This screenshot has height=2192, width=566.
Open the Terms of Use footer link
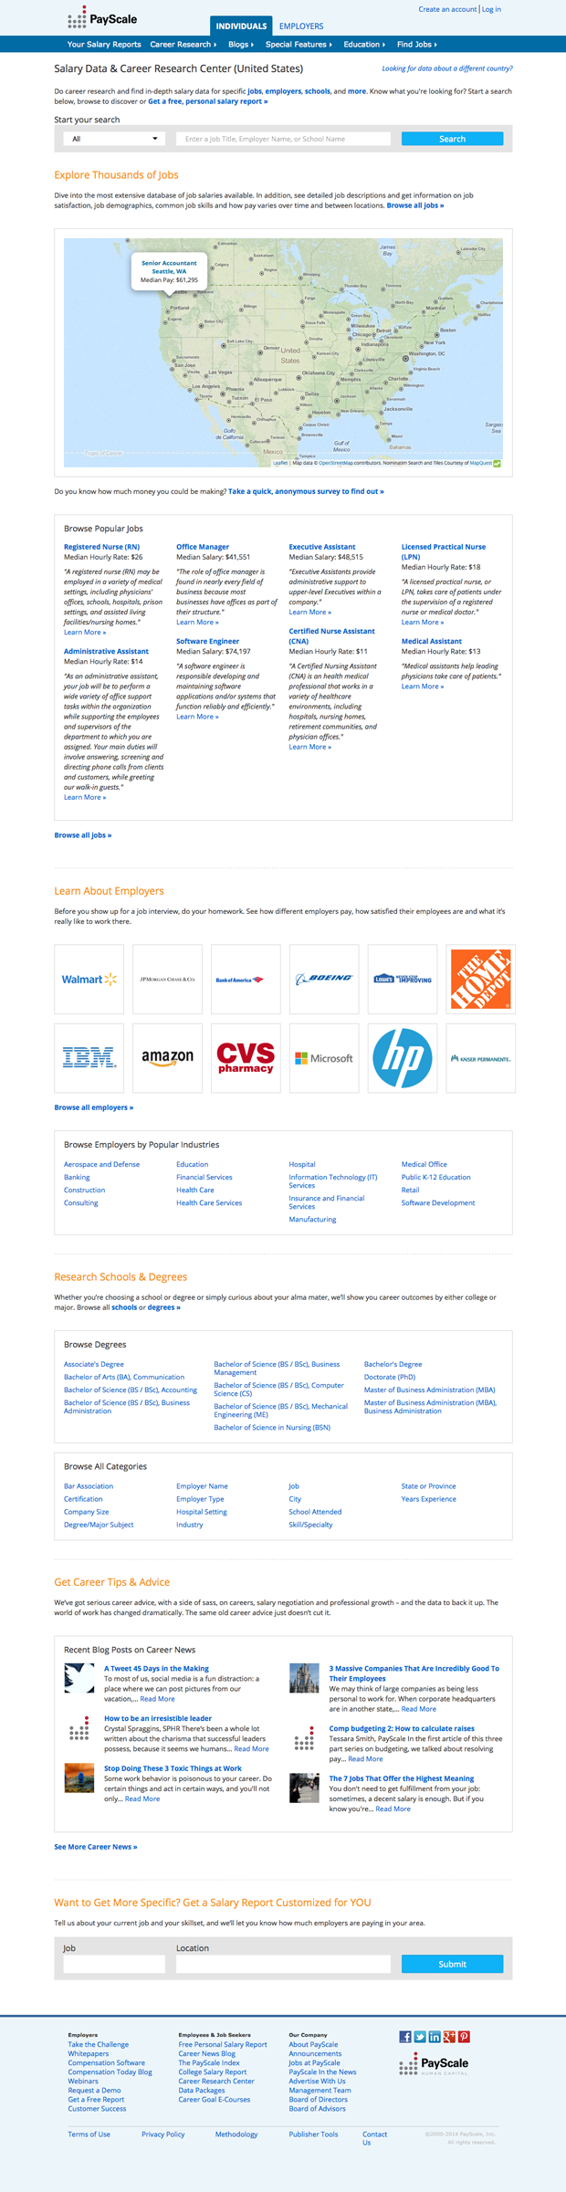[x=89, y=2134]
